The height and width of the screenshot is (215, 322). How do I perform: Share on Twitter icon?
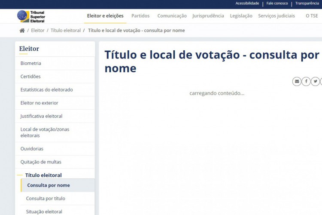(315, 81)
